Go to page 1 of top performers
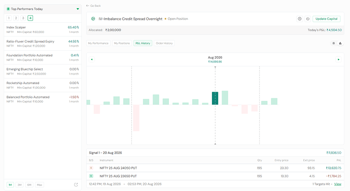The height and width of the screenshot is (191, 350). [x=9, y=18]
